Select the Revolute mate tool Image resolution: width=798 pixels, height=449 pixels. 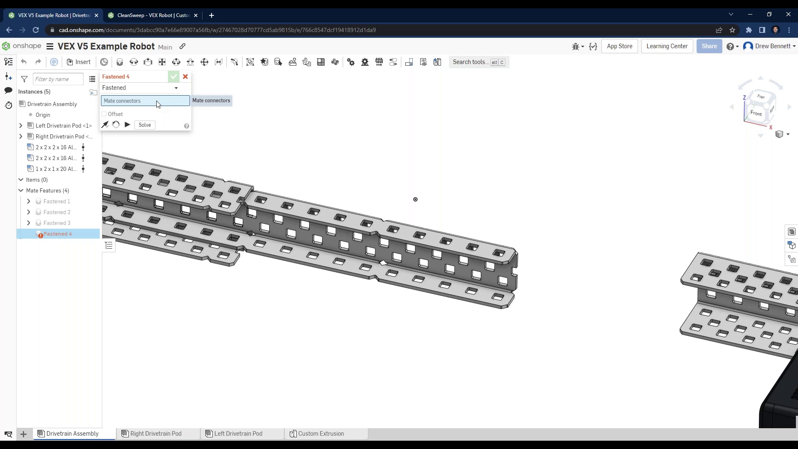click(x=134, y=62)
